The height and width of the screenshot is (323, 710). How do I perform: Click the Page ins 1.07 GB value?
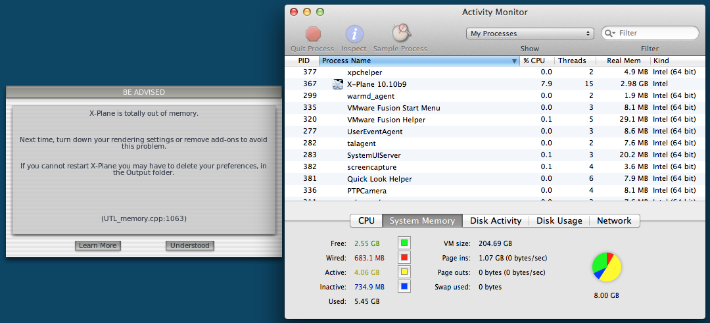[513, 259]
